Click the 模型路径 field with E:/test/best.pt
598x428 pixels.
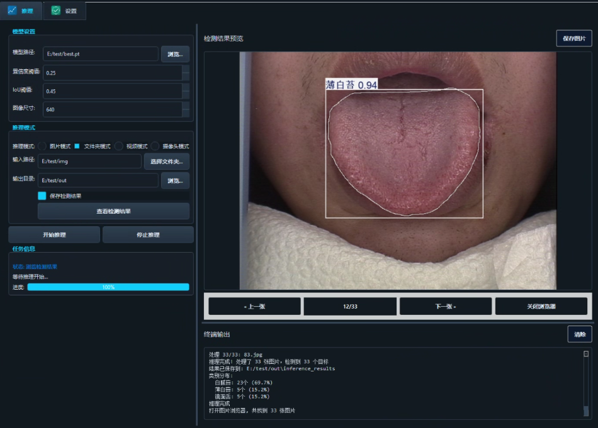[x=101, y=53]
